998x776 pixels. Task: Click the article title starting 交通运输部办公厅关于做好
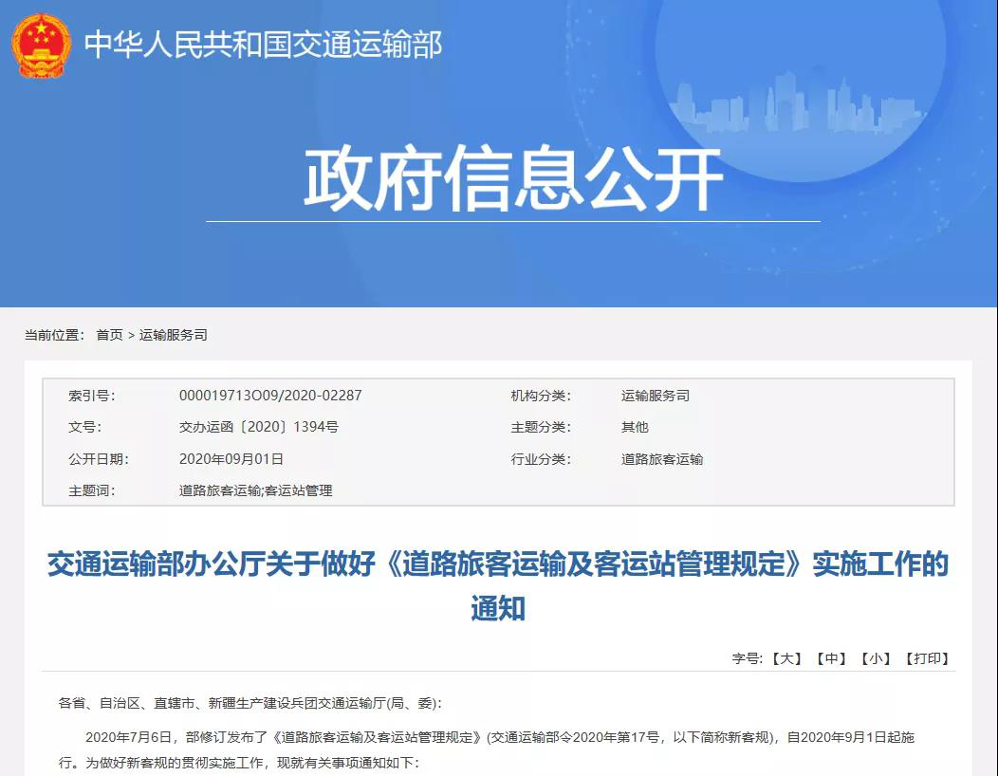(498, 585)
